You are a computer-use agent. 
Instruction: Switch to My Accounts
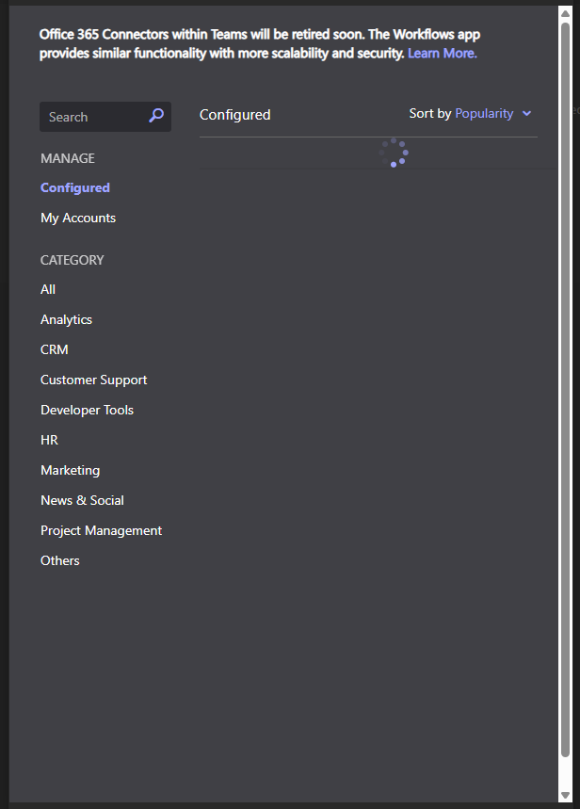pos(77,218)
